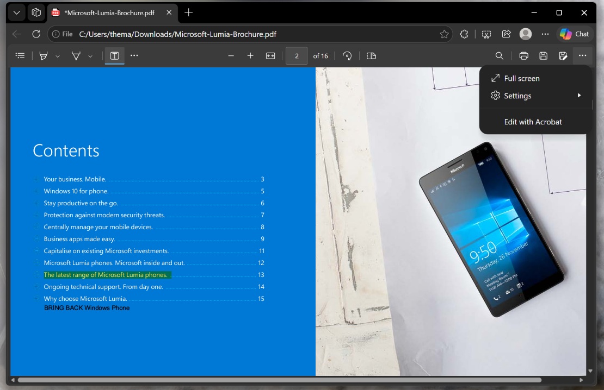Share this page icon
The width and height of the screenshot is (604, 390).
click(x=506, y=34)
